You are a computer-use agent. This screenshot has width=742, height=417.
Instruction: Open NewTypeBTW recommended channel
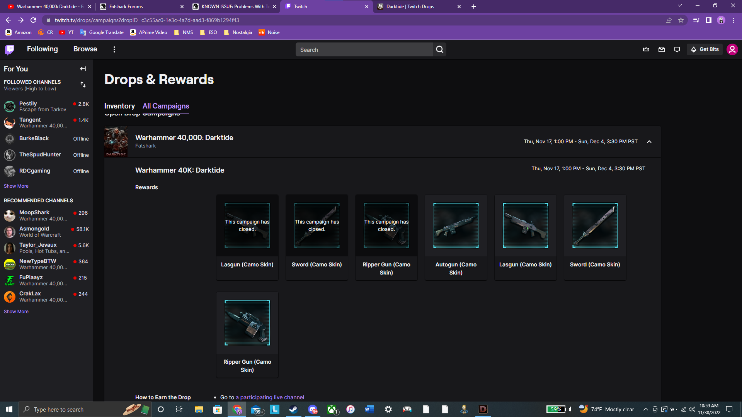pyautogui.click(x=46, y=264)
